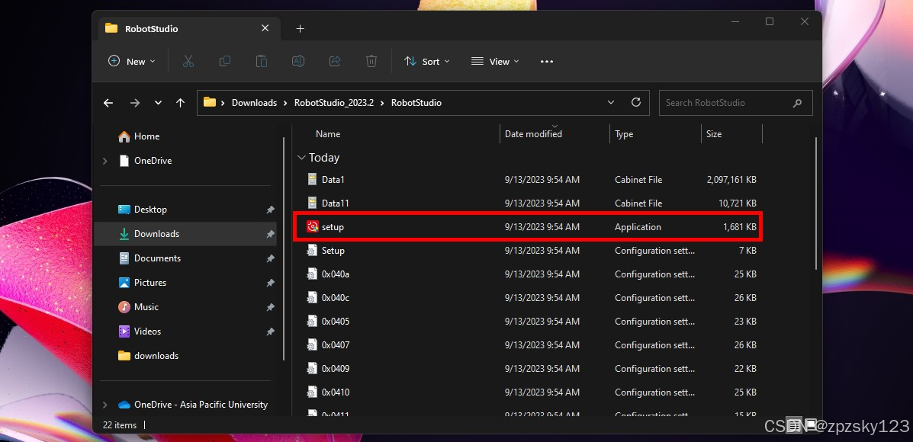This screenshot has height=442, width=913.
Task: Click chevron after Downloads in address bar
Action: 285,103
